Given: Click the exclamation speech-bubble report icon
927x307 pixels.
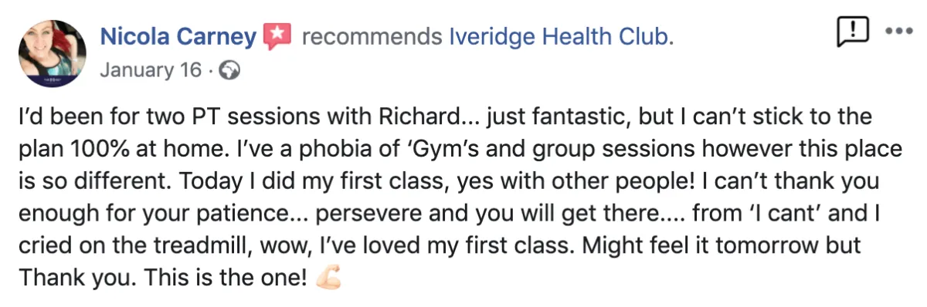Looking at the screenshot, I should tap(853, 32).
